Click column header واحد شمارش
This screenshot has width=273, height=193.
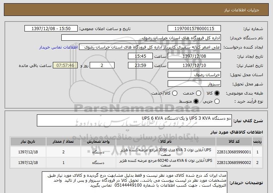tap(98, 142)
